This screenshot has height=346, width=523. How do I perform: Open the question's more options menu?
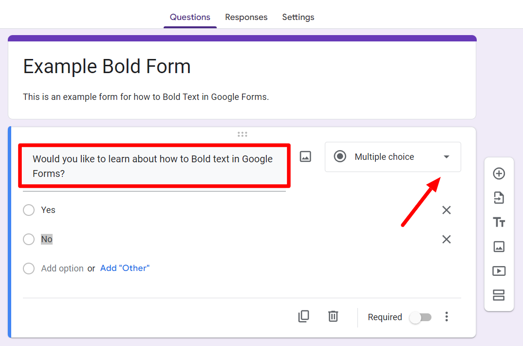coord(447,317)
